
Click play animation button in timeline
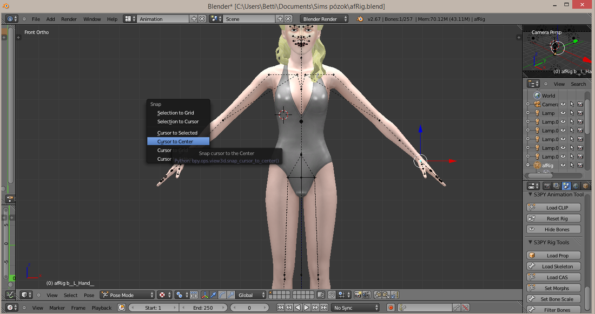click(x=306, y=308)
